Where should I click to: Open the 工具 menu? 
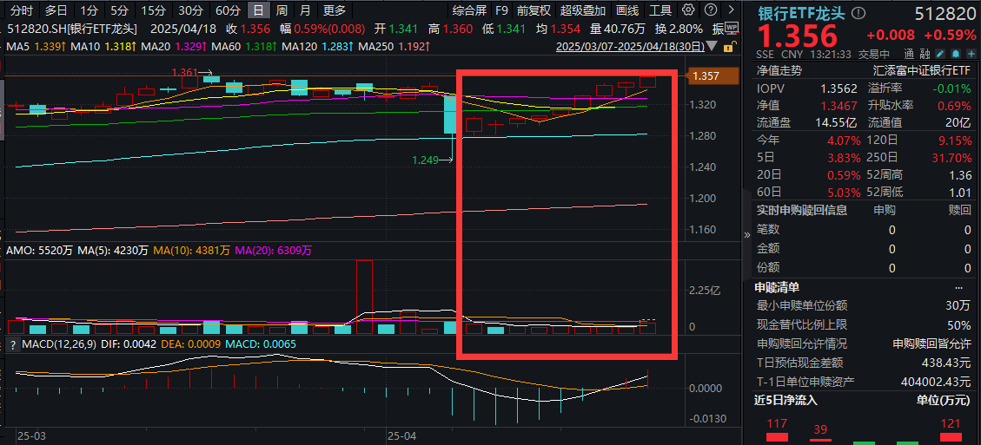pyautogui.click(x=660, y=10)
